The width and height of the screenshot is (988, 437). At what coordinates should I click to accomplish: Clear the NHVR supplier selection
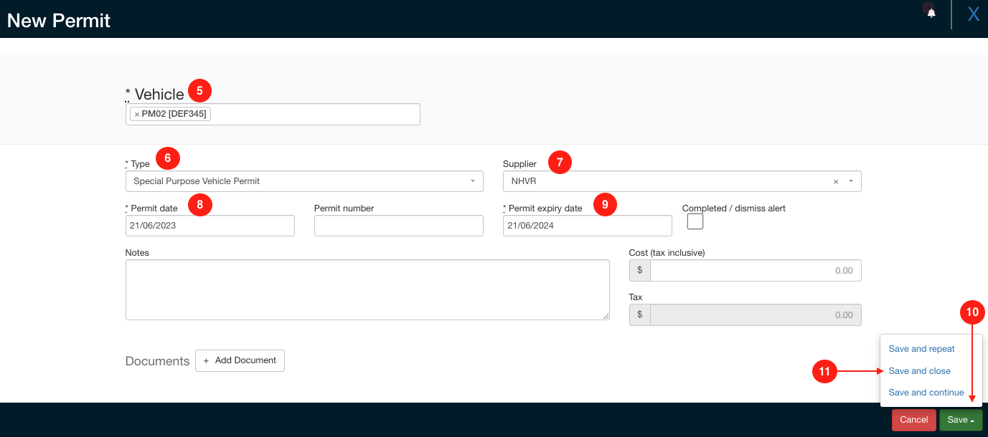[x=835, y=182]
